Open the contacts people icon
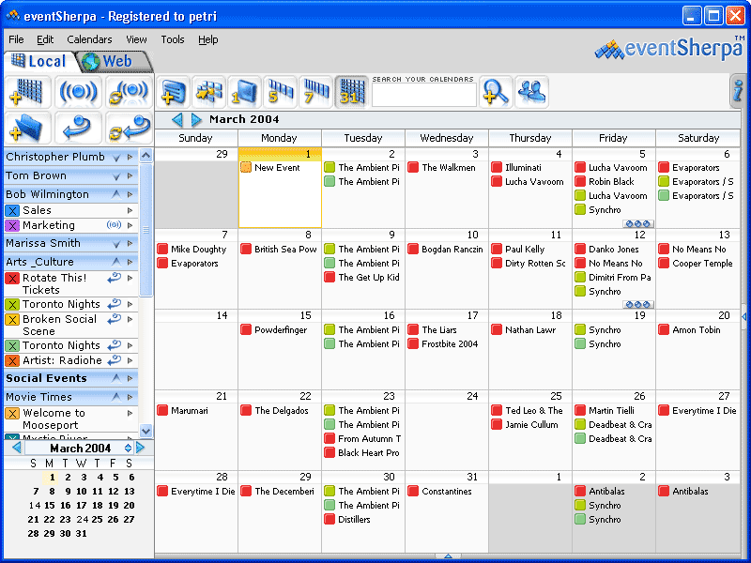Image resolution: width=751 pixels, height=563 pixels. 531,91
